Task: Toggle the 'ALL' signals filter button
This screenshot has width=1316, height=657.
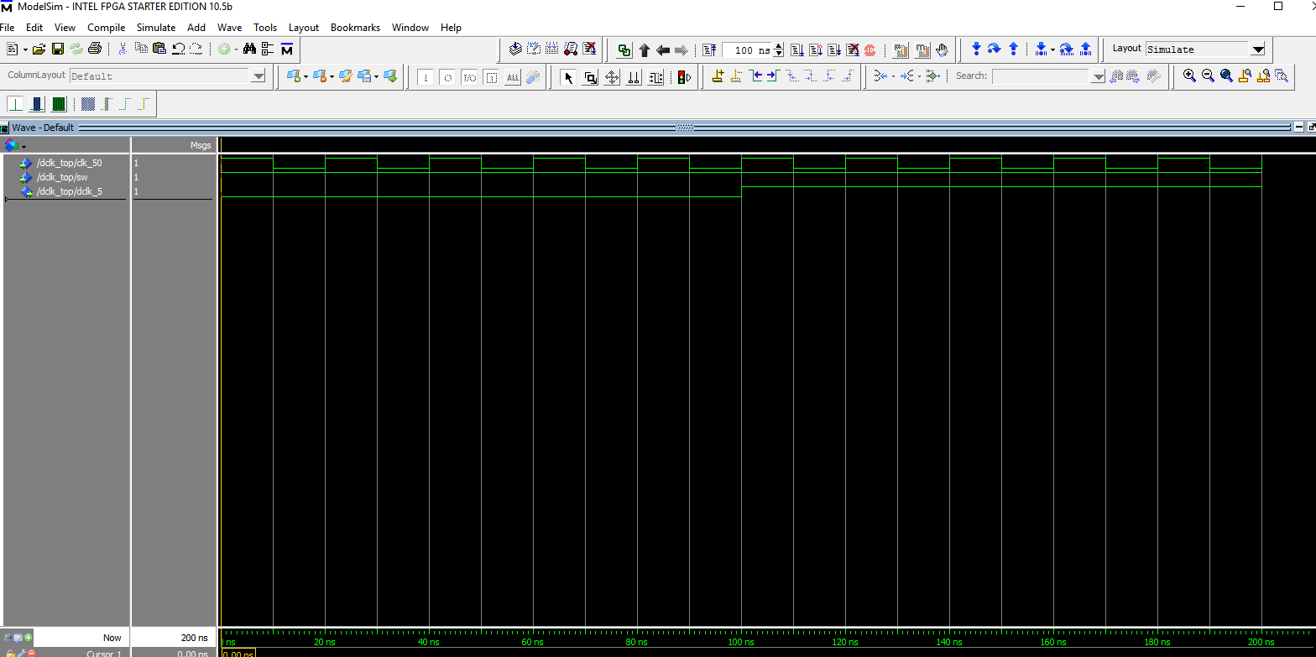Action: 513,78
